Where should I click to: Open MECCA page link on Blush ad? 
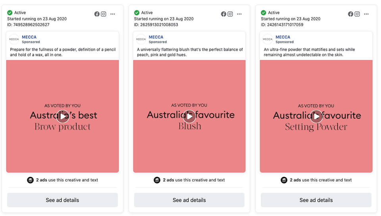[156, 37]
